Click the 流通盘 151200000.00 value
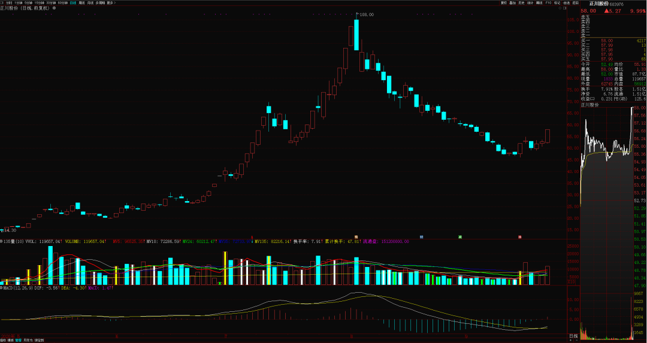The image size is (647, 343). [386, 241]
